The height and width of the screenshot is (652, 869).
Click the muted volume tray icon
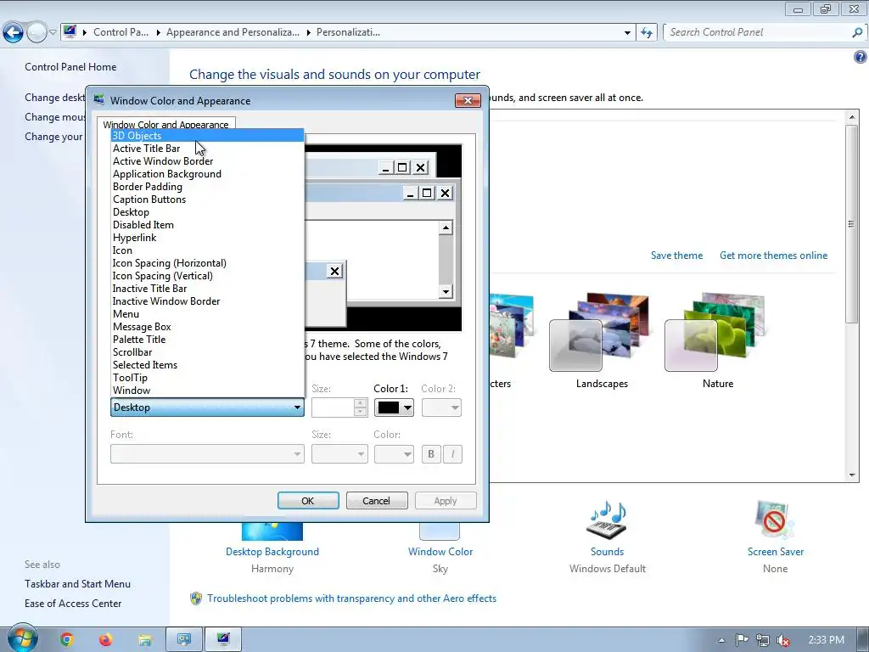click(x=783, y=640)
